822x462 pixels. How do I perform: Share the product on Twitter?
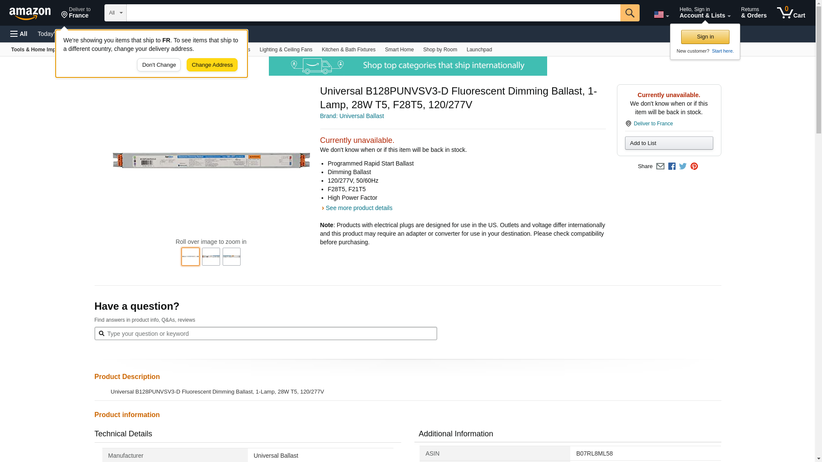click(683, 166)
